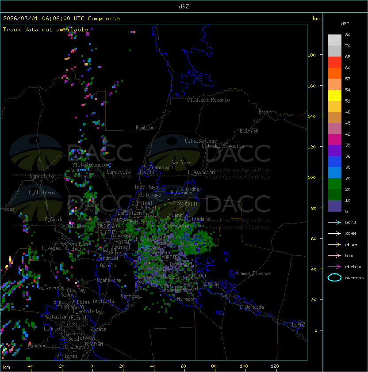The width and height of the screenshot is (368, 372).
Task: Click the 'Tres_Mayo' map label
Action: (x=146, y=187)
